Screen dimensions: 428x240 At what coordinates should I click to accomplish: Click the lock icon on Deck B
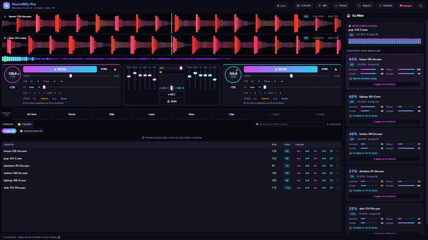click(336, 69)
